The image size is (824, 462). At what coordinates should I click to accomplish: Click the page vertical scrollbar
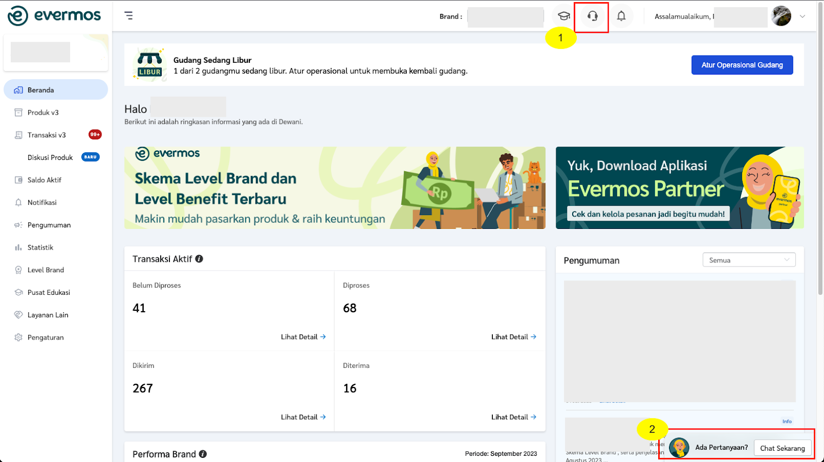820,149
